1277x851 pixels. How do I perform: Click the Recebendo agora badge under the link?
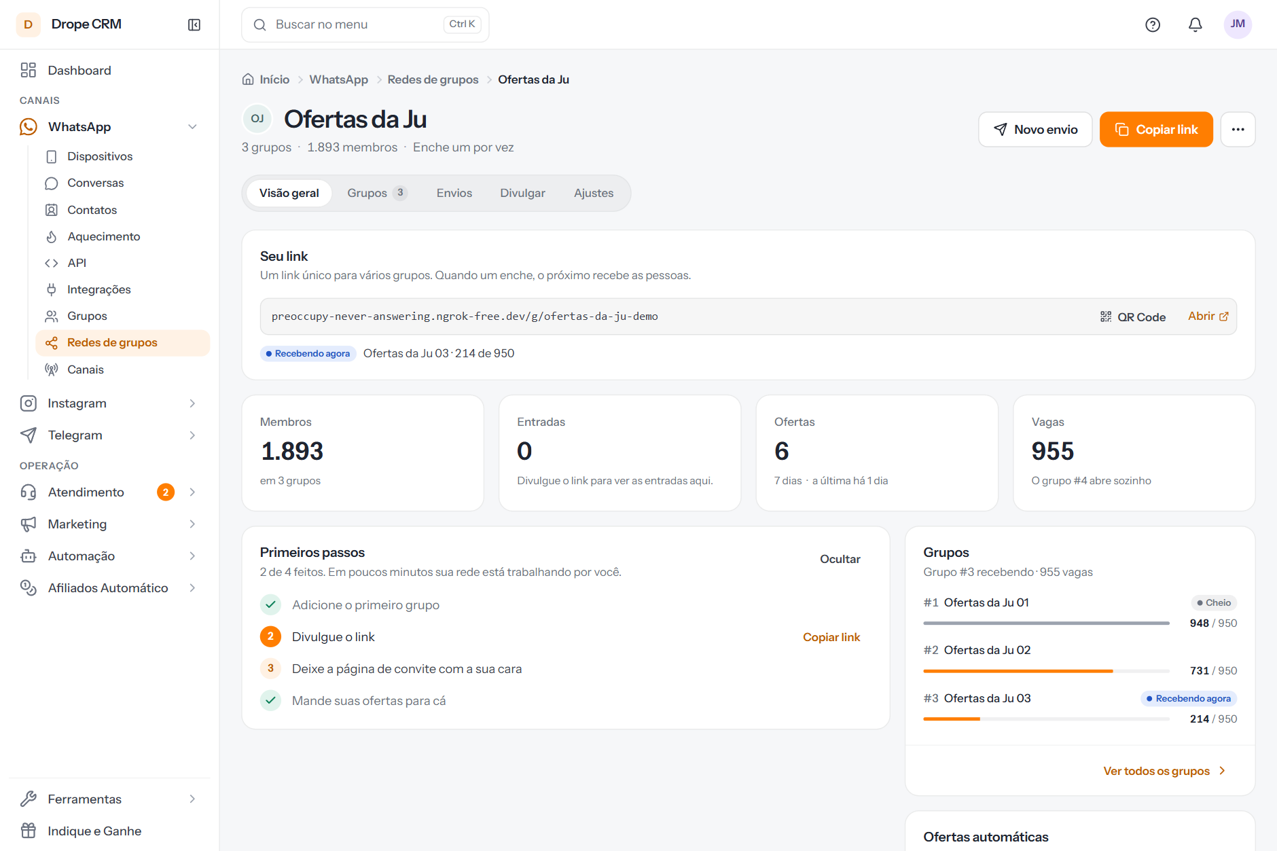click(308, 354)
